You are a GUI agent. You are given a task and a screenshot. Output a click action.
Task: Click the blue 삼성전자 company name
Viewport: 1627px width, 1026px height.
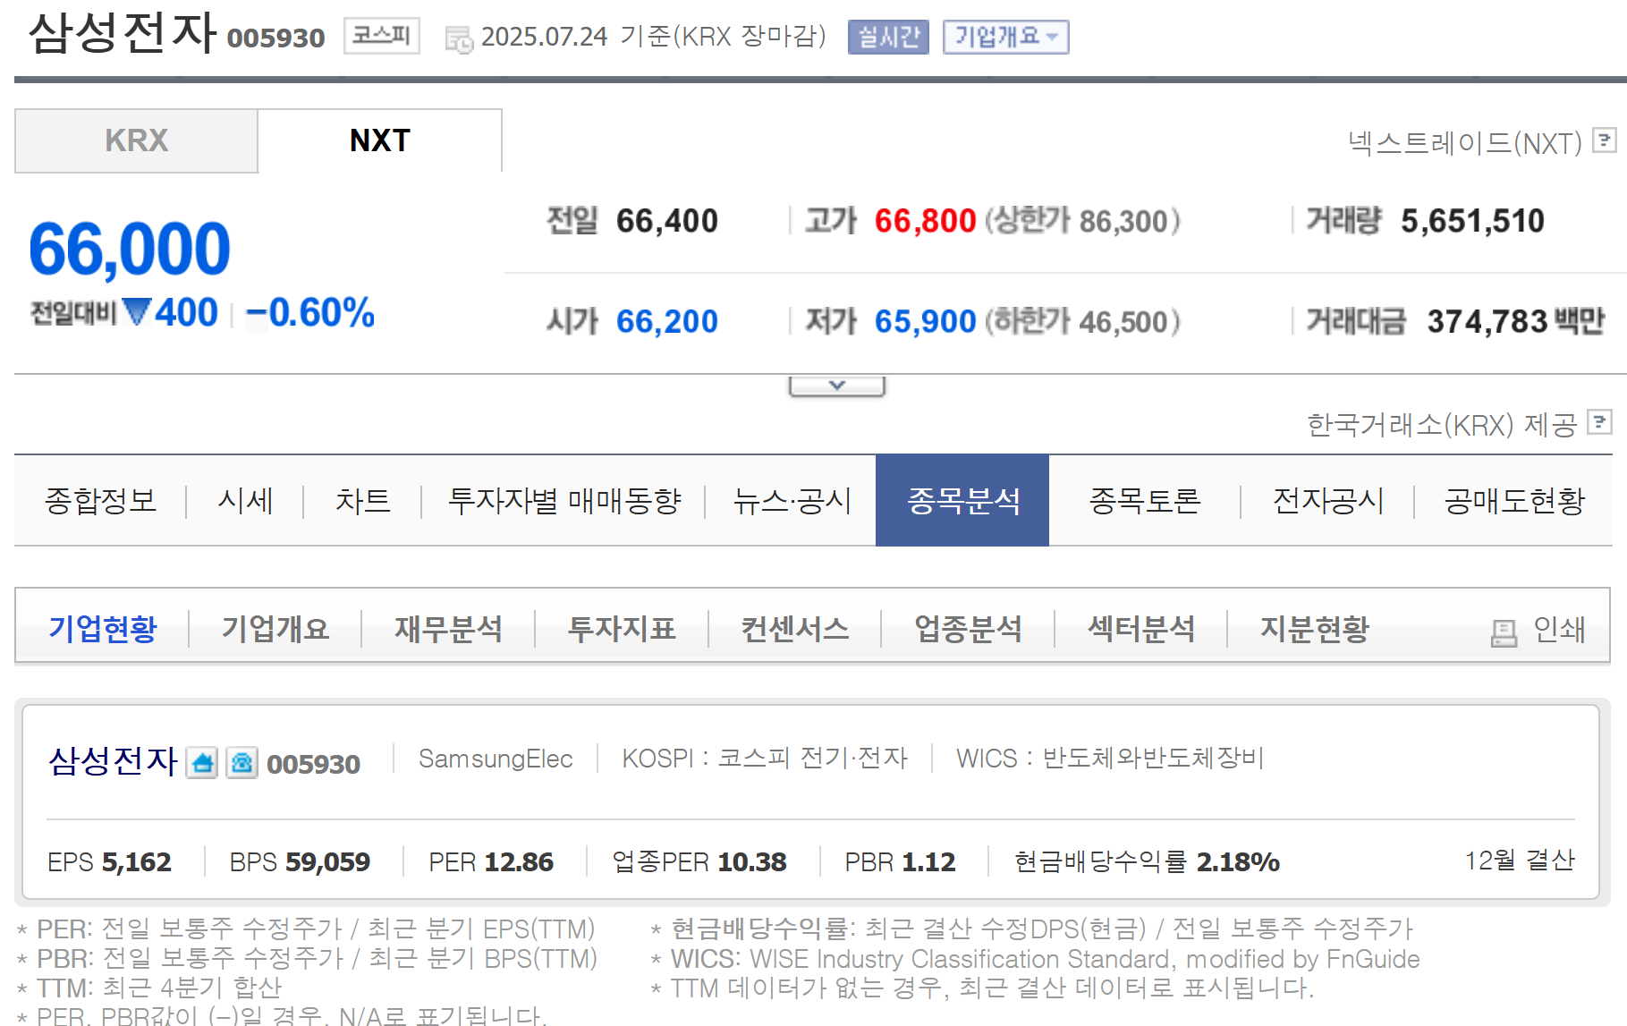tap(114, 761)
